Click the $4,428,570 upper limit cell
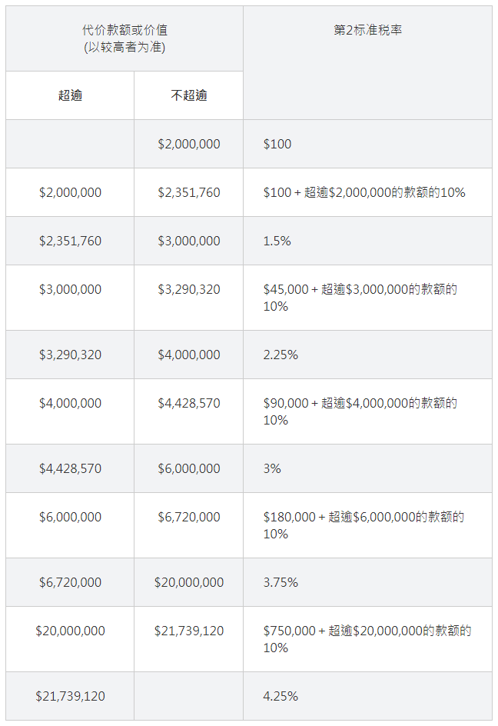498x726 pixels. pos(189,411)
